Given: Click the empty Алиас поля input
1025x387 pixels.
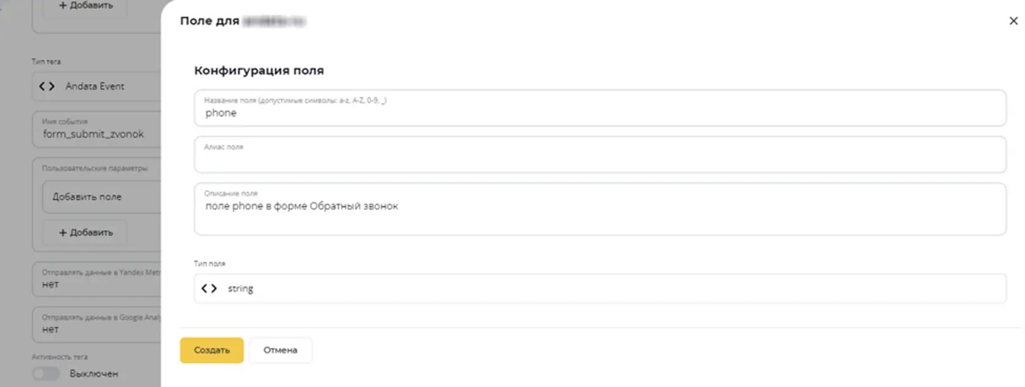Looking at the screenshot, I should (x=600, y=154).
